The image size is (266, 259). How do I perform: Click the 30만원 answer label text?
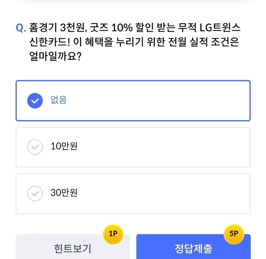tap(64, 193)
